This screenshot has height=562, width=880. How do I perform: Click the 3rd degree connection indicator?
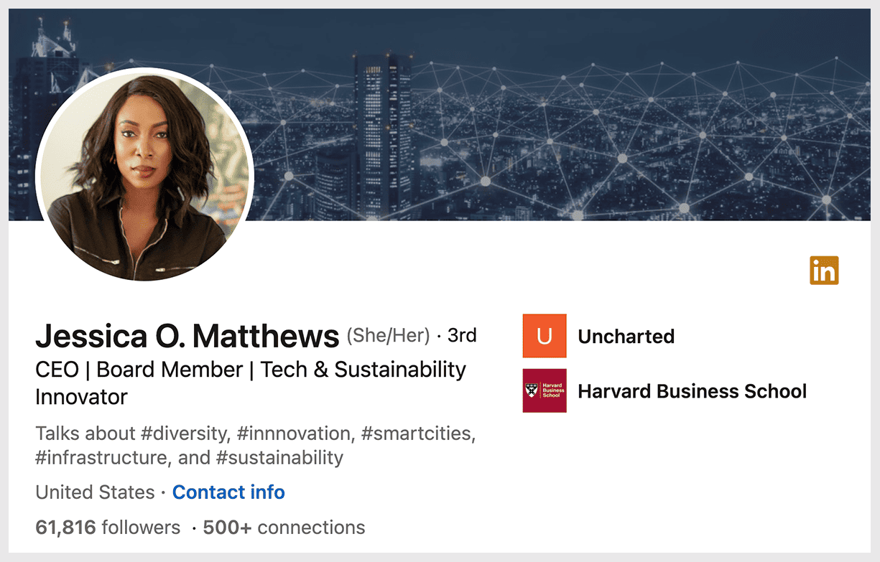pos(462,335)
